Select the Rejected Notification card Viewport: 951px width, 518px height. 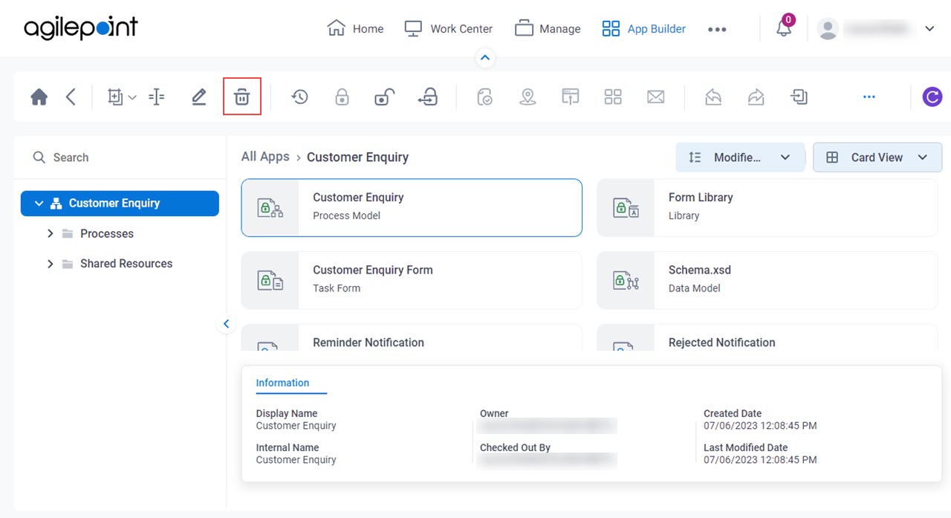767,337
